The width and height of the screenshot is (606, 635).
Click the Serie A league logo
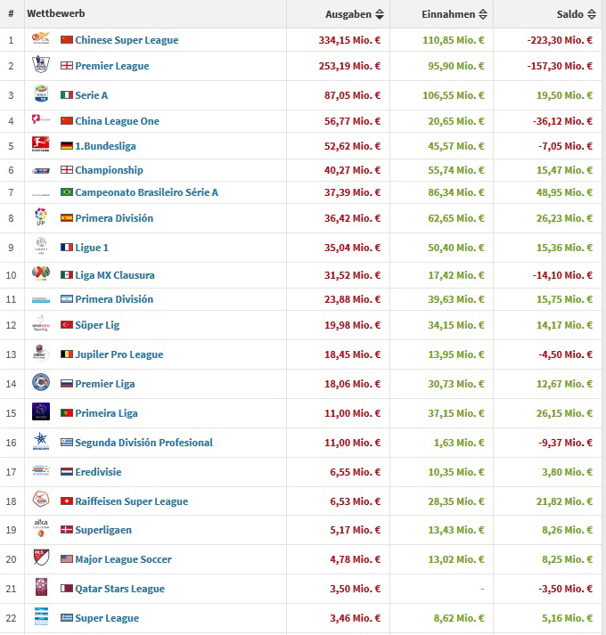pyautogui.click(x=41, y=94)
